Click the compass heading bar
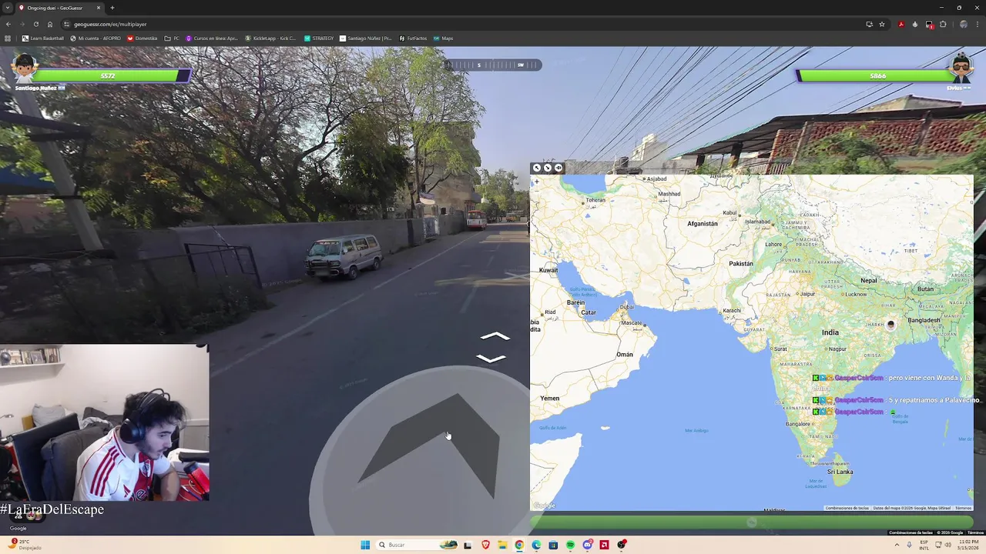The image size is (986, 554). [x=493, y=65]
